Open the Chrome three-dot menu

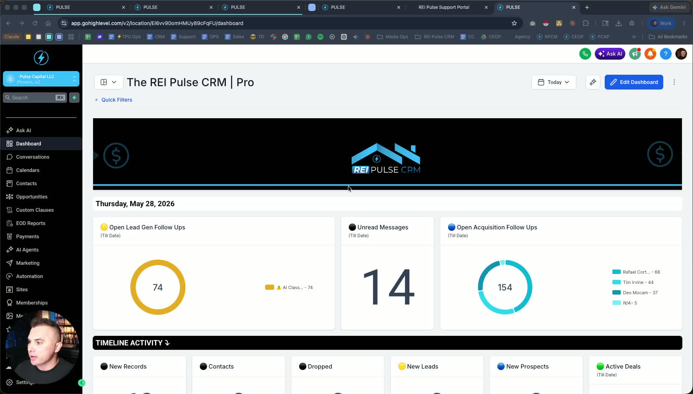pos(684,23)
